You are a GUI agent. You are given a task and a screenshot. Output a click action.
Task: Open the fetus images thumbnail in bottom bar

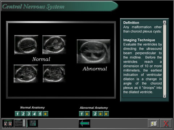click(x=8, y=123)
